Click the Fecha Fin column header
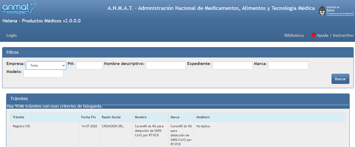 tap(89, 117)
